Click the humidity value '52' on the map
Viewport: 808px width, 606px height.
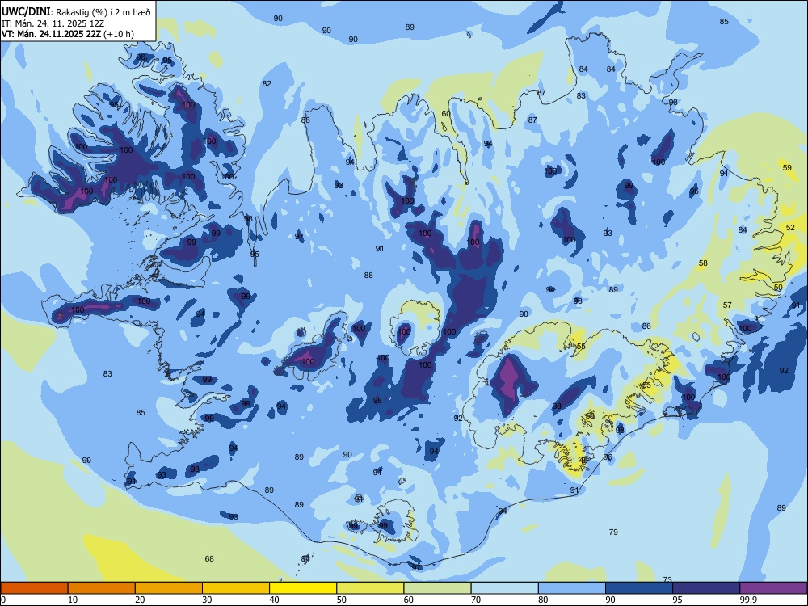pos(790,227)
